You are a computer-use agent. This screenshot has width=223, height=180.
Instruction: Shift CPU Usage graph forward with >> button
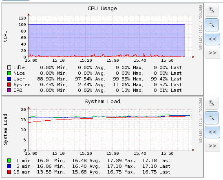pos(212,53)
